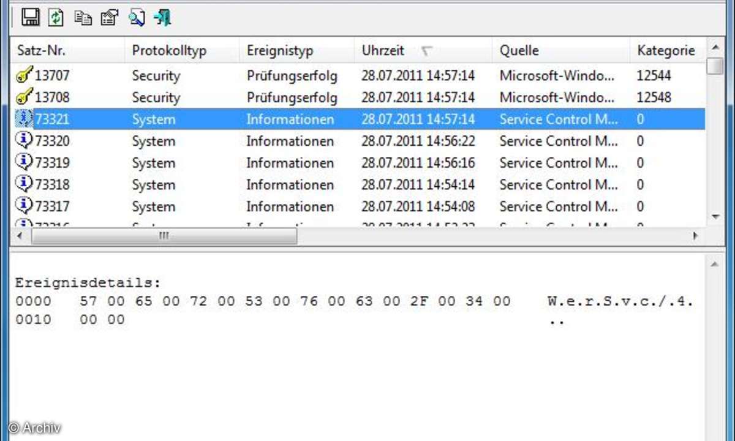Sort by the Kategorie column header
Viewport: 735px width, 441px height.
tap(668, 50)
